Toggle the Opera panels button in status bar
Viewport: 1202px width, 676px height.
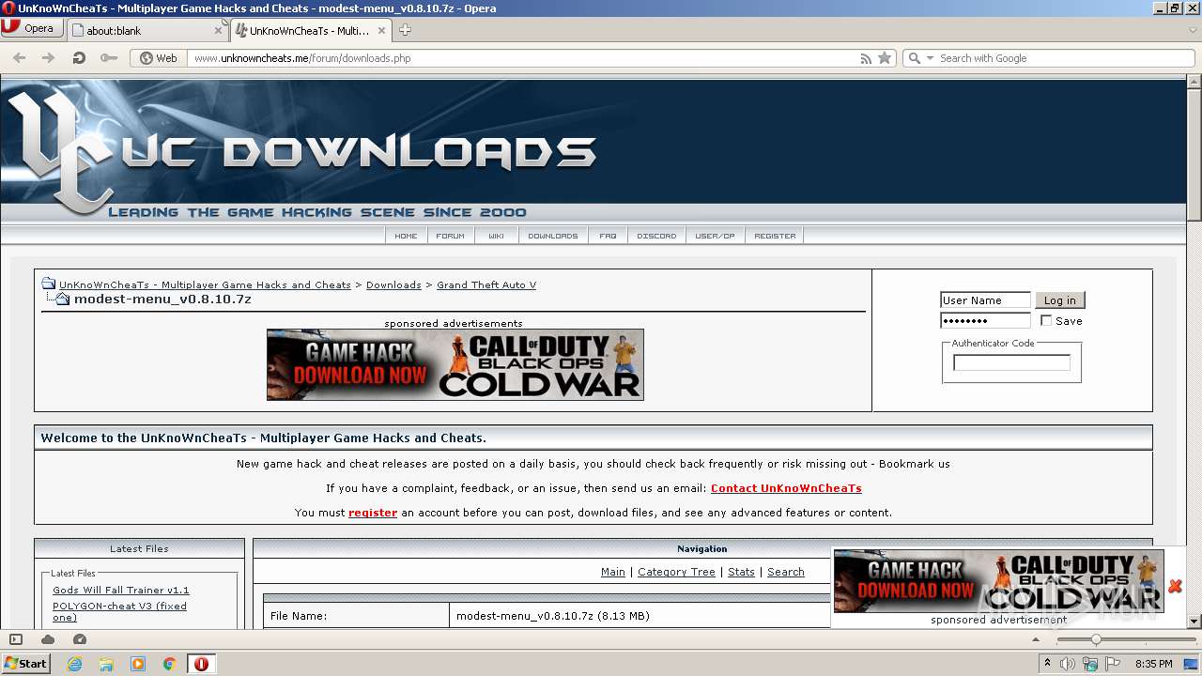coord(15,639)
